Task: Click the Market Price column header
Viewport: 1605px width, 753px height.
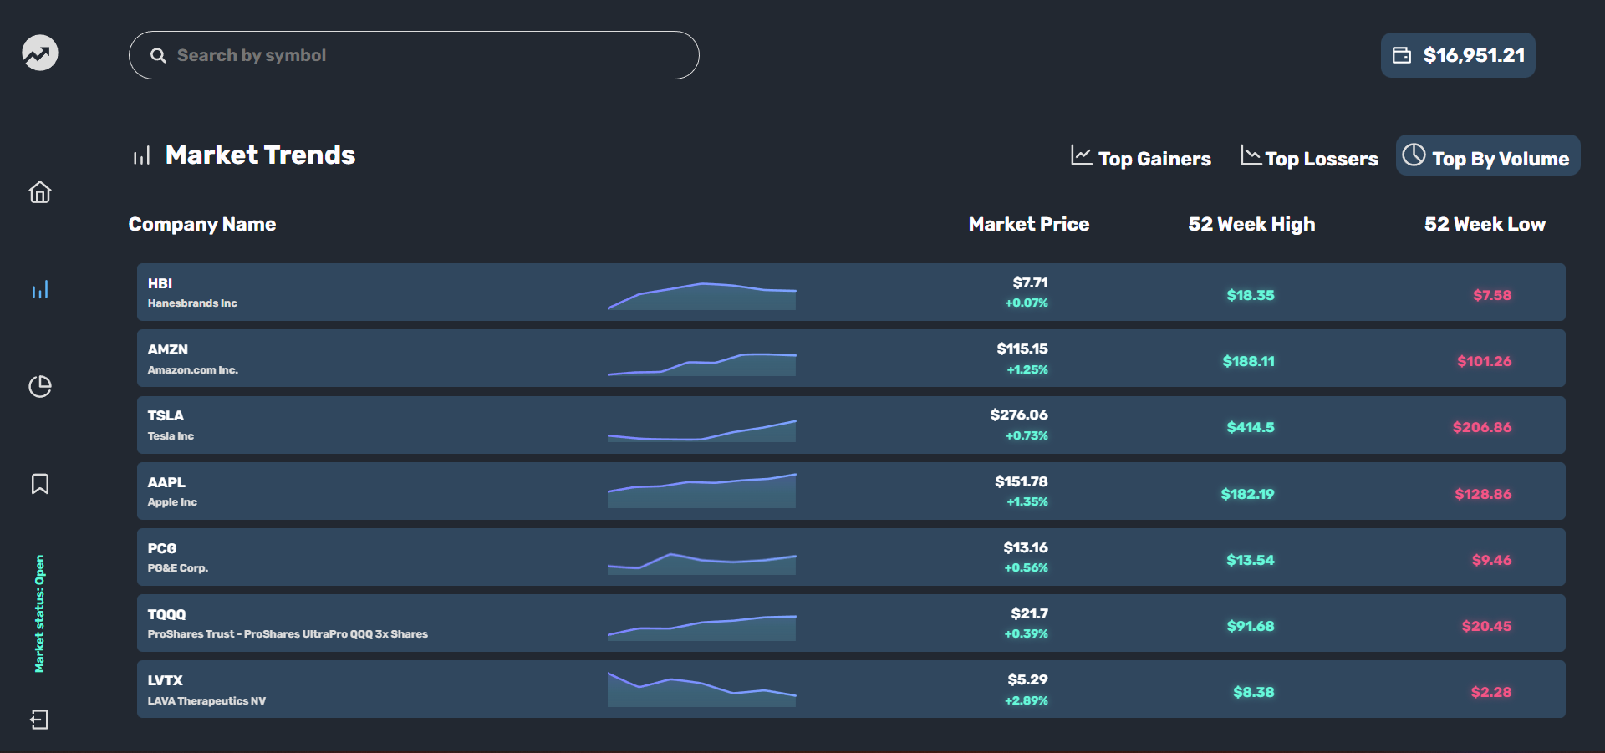Action: pyautogui.click(x=1028, y=224)
